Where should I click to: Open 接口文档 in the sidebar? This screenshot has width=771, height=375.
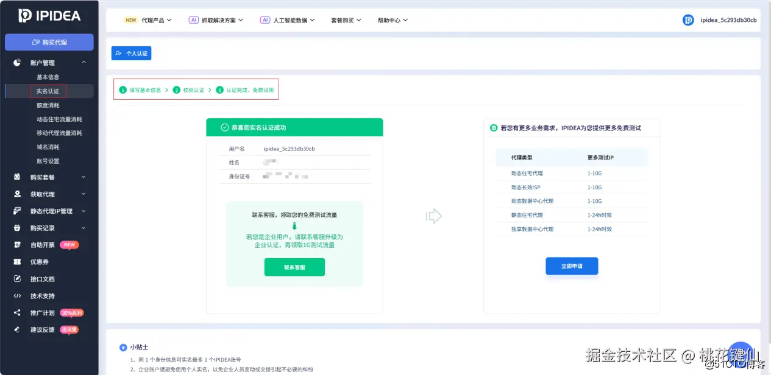[x=43, y=279]
